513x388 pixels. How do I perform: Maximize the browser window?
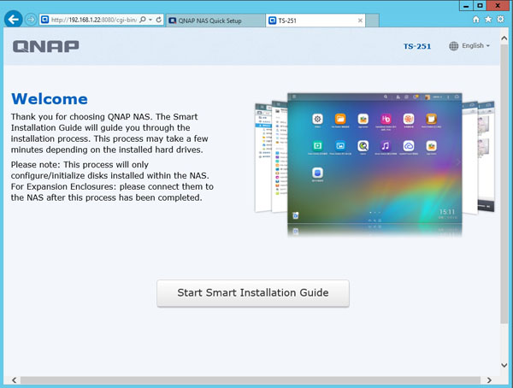tap(480, 6)
